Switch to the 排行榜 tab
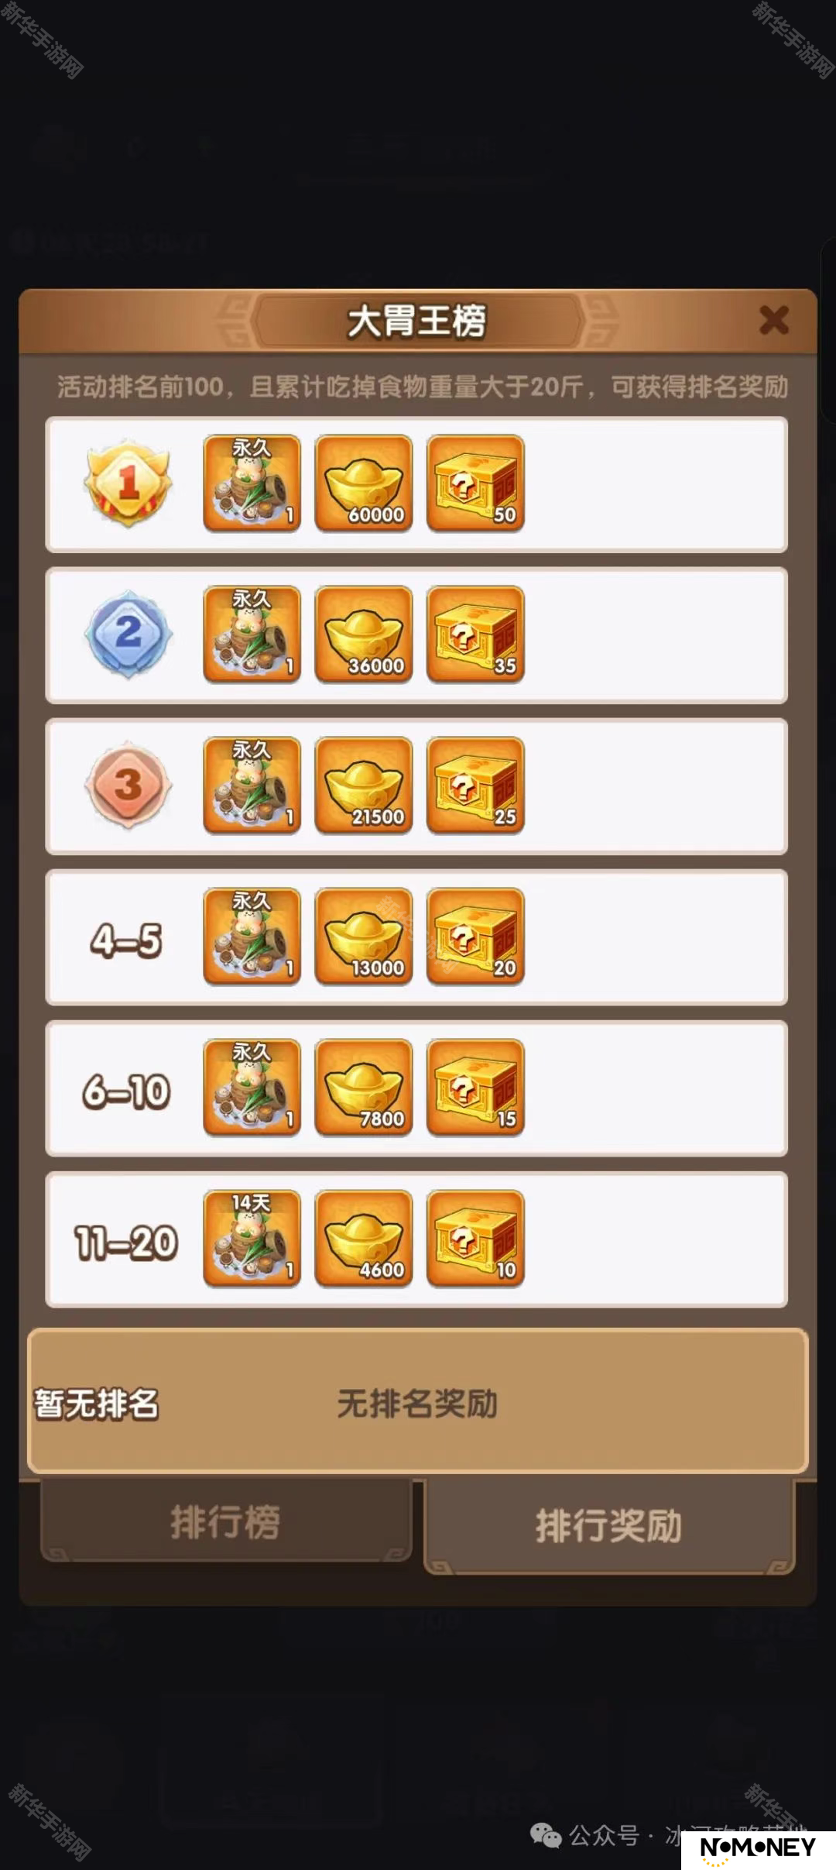836x1870 pixels. coord(226,1521)
